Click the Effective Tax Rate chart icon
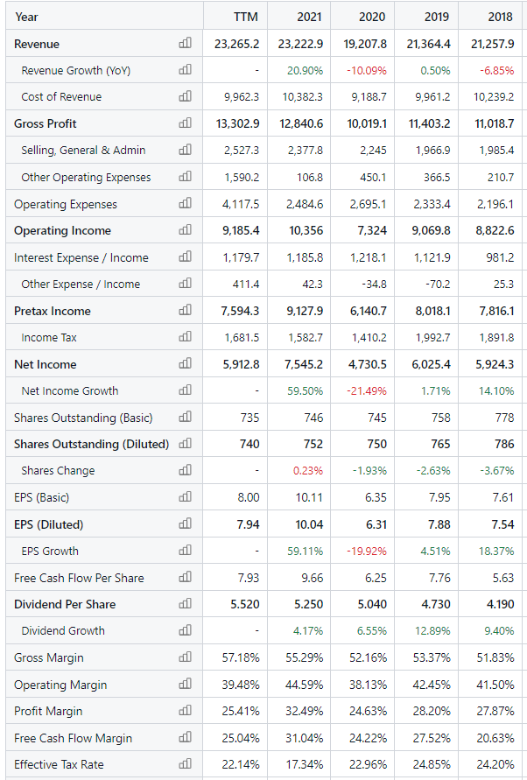Screen dimensions: 527x780 185,763
